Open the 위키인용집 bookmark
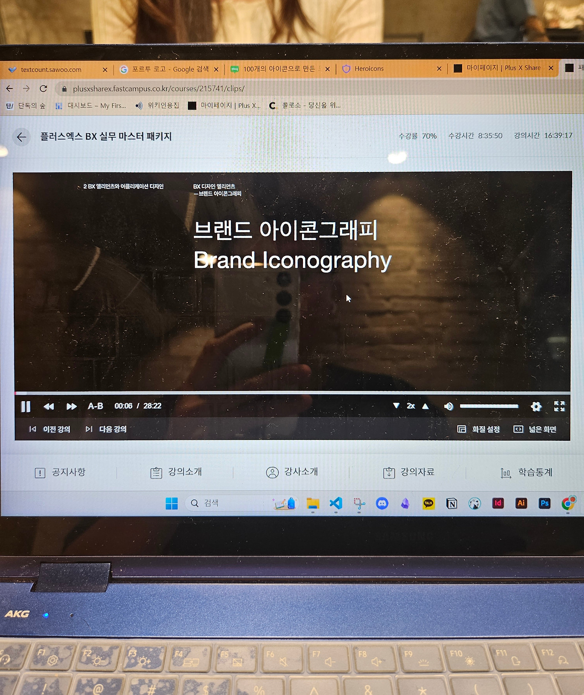Image resolution: width=584 pixels, height=695 pixels. 157,106
